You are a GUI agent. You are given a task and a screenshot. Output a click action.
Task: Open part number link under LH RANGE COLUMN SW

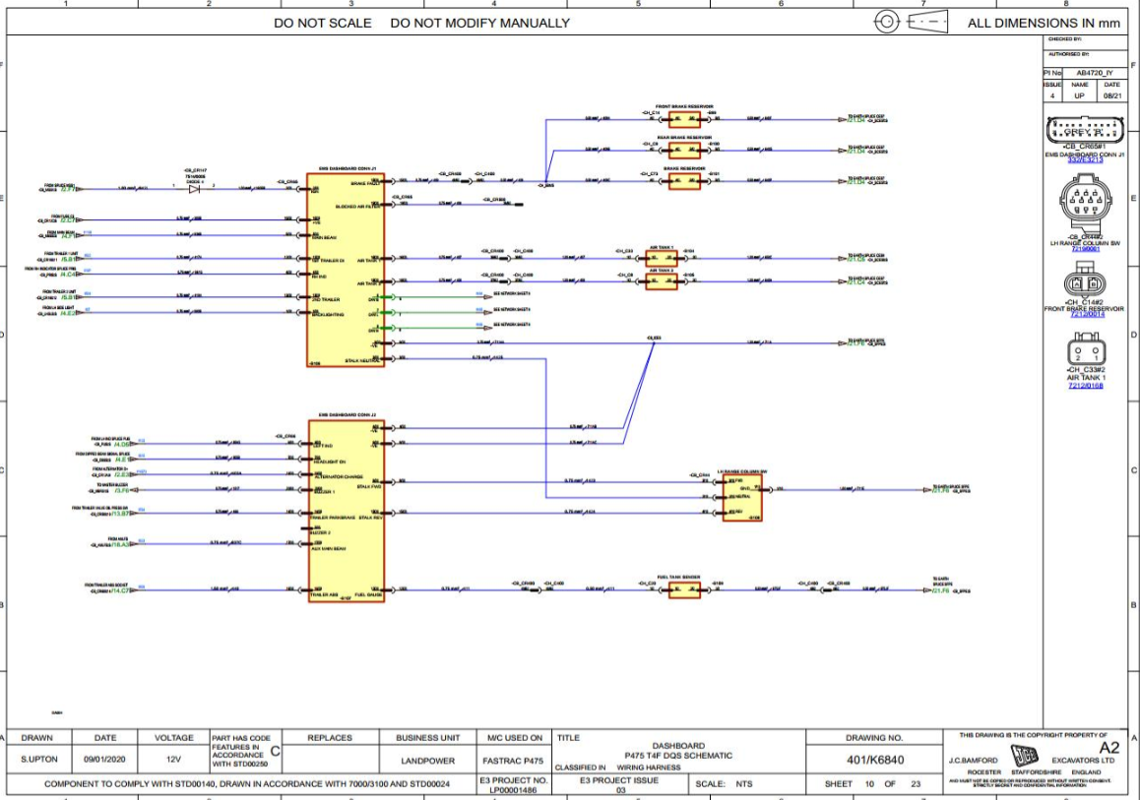tap(1085, 249)
